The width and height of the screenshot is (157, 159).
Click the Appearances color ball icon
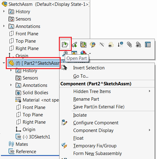pos(83,53)
